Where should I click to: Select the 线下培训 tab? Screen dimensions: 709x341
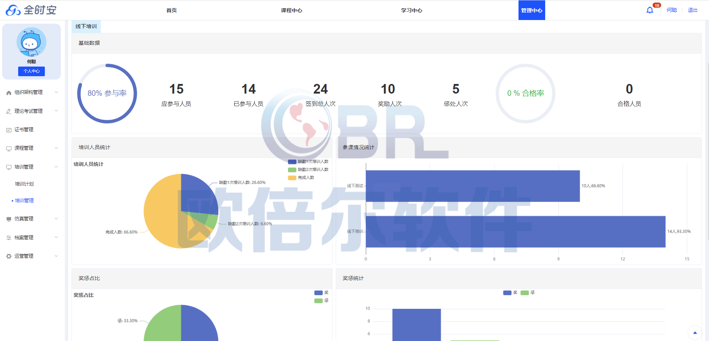coord(86,26)
